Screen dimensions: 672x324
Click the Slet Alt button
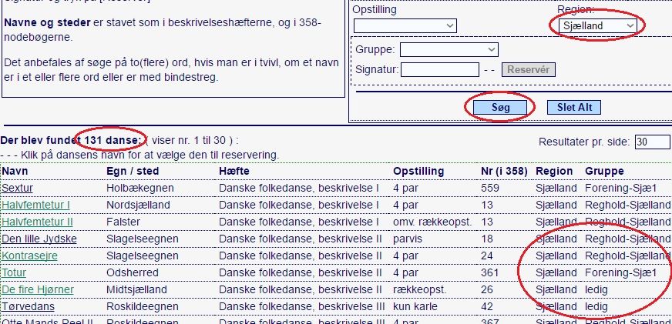(x=574, y=108)
